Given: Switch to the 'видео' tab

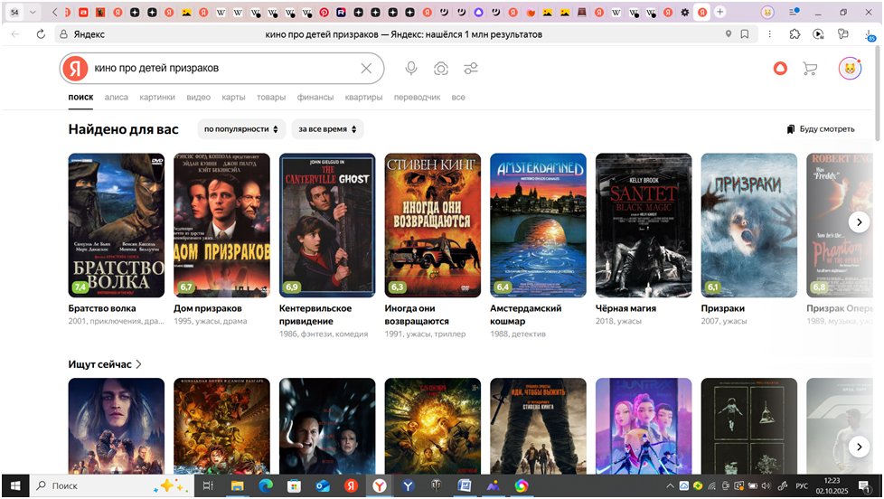Looking at the screenshot, I should [x=199, y=97].
